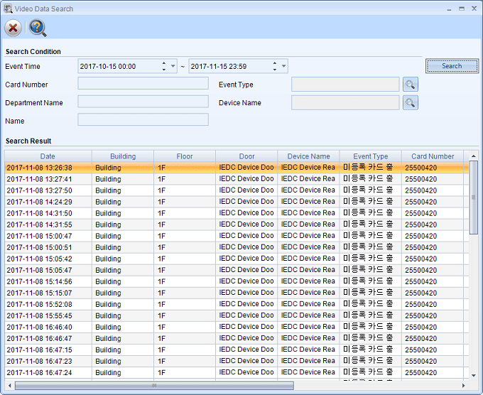Minimize the Video Data Search window

point(449,9)
